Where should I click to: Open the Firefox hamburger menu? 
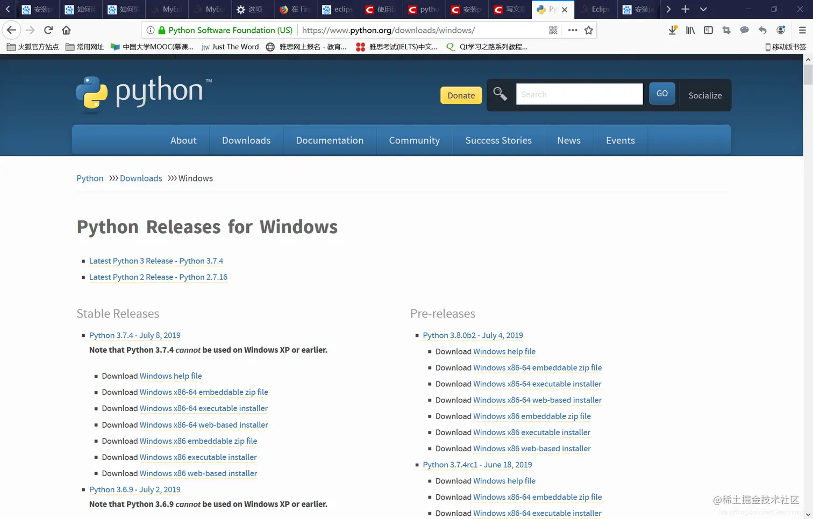coord(802,30)
